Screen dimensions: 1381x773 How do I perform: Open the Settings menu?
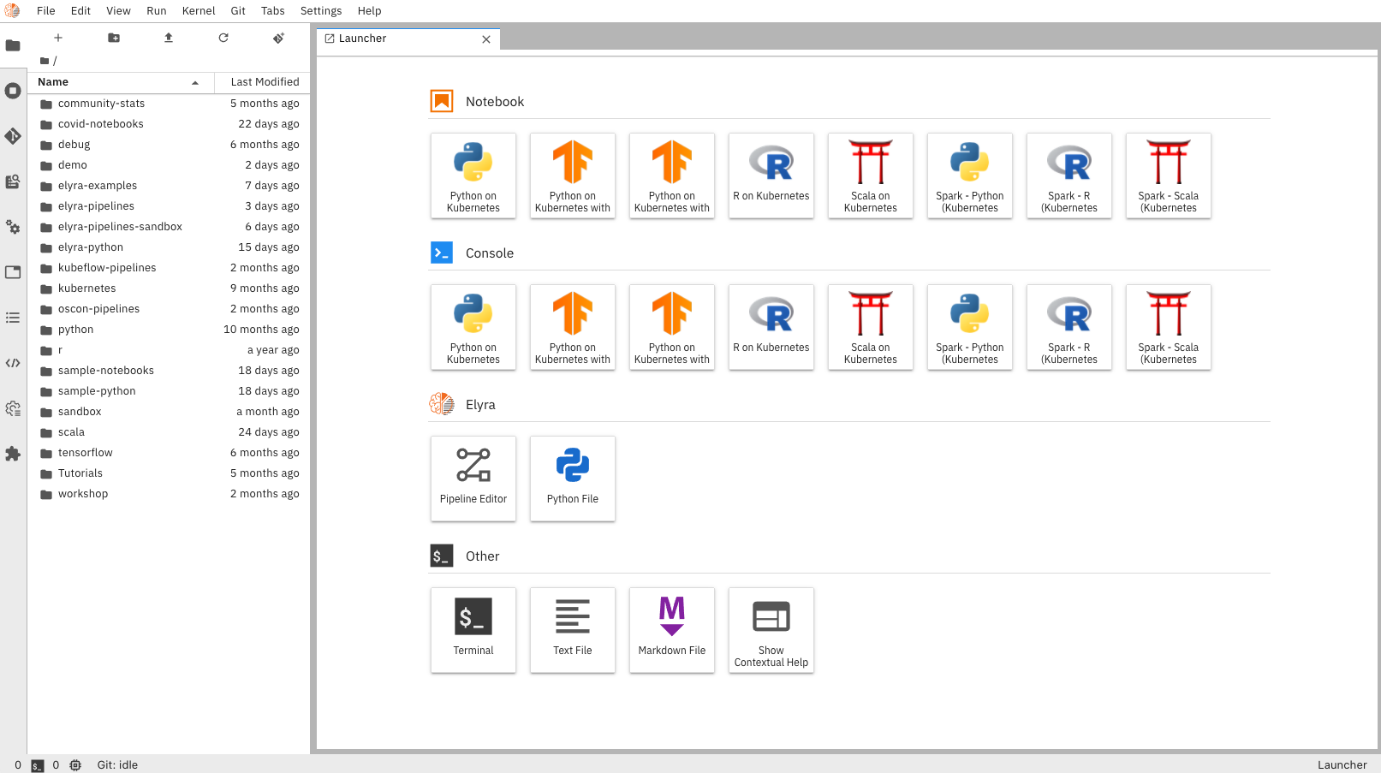pos(321,11)
